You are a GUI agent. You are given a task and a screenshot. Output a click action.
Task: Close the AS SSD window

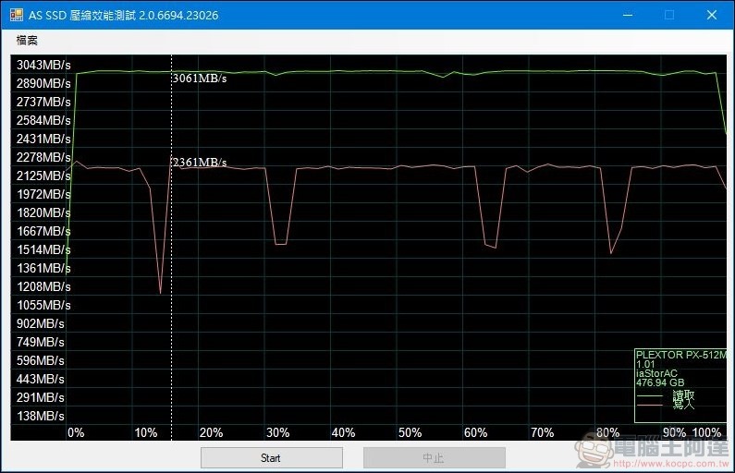(711, 15)
